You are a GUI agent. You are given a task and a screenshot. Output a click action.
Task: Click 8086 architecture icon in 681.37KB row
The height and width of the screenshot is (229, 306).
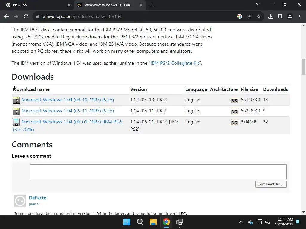234,100
